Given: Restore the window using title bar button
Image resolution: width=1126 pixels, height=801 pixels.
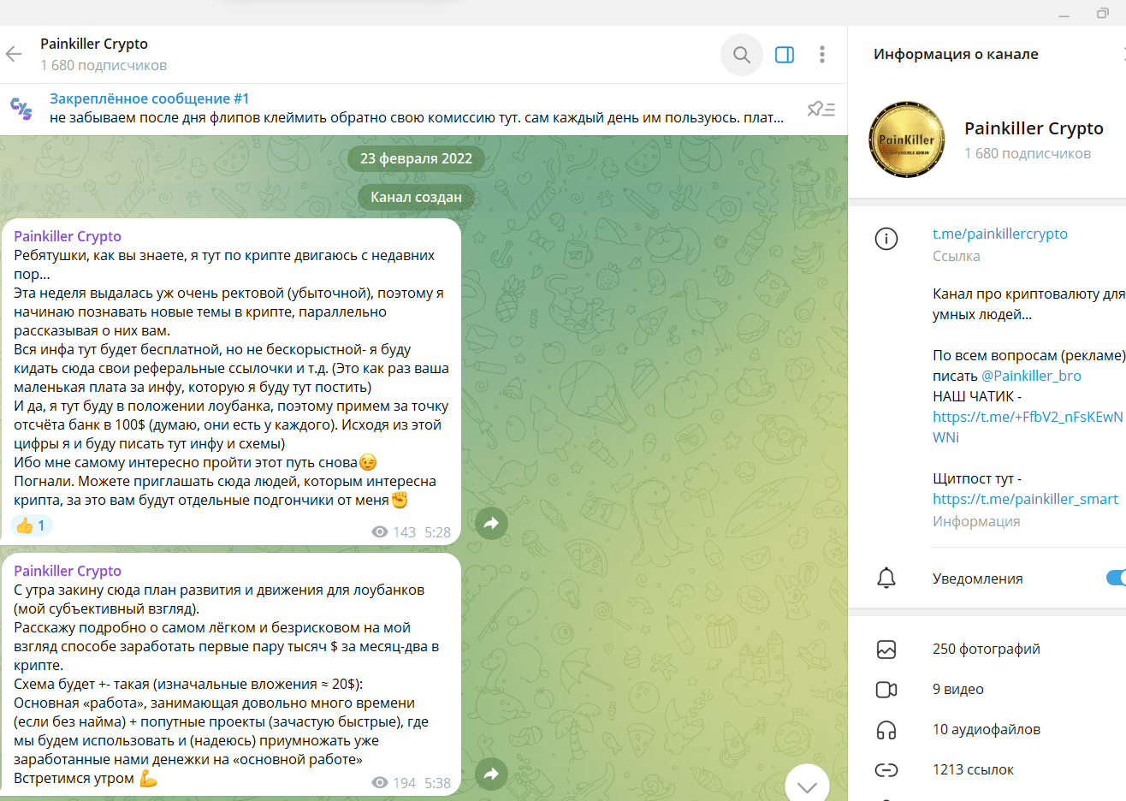Looking at the screenshot, I should coord(1103,13).
